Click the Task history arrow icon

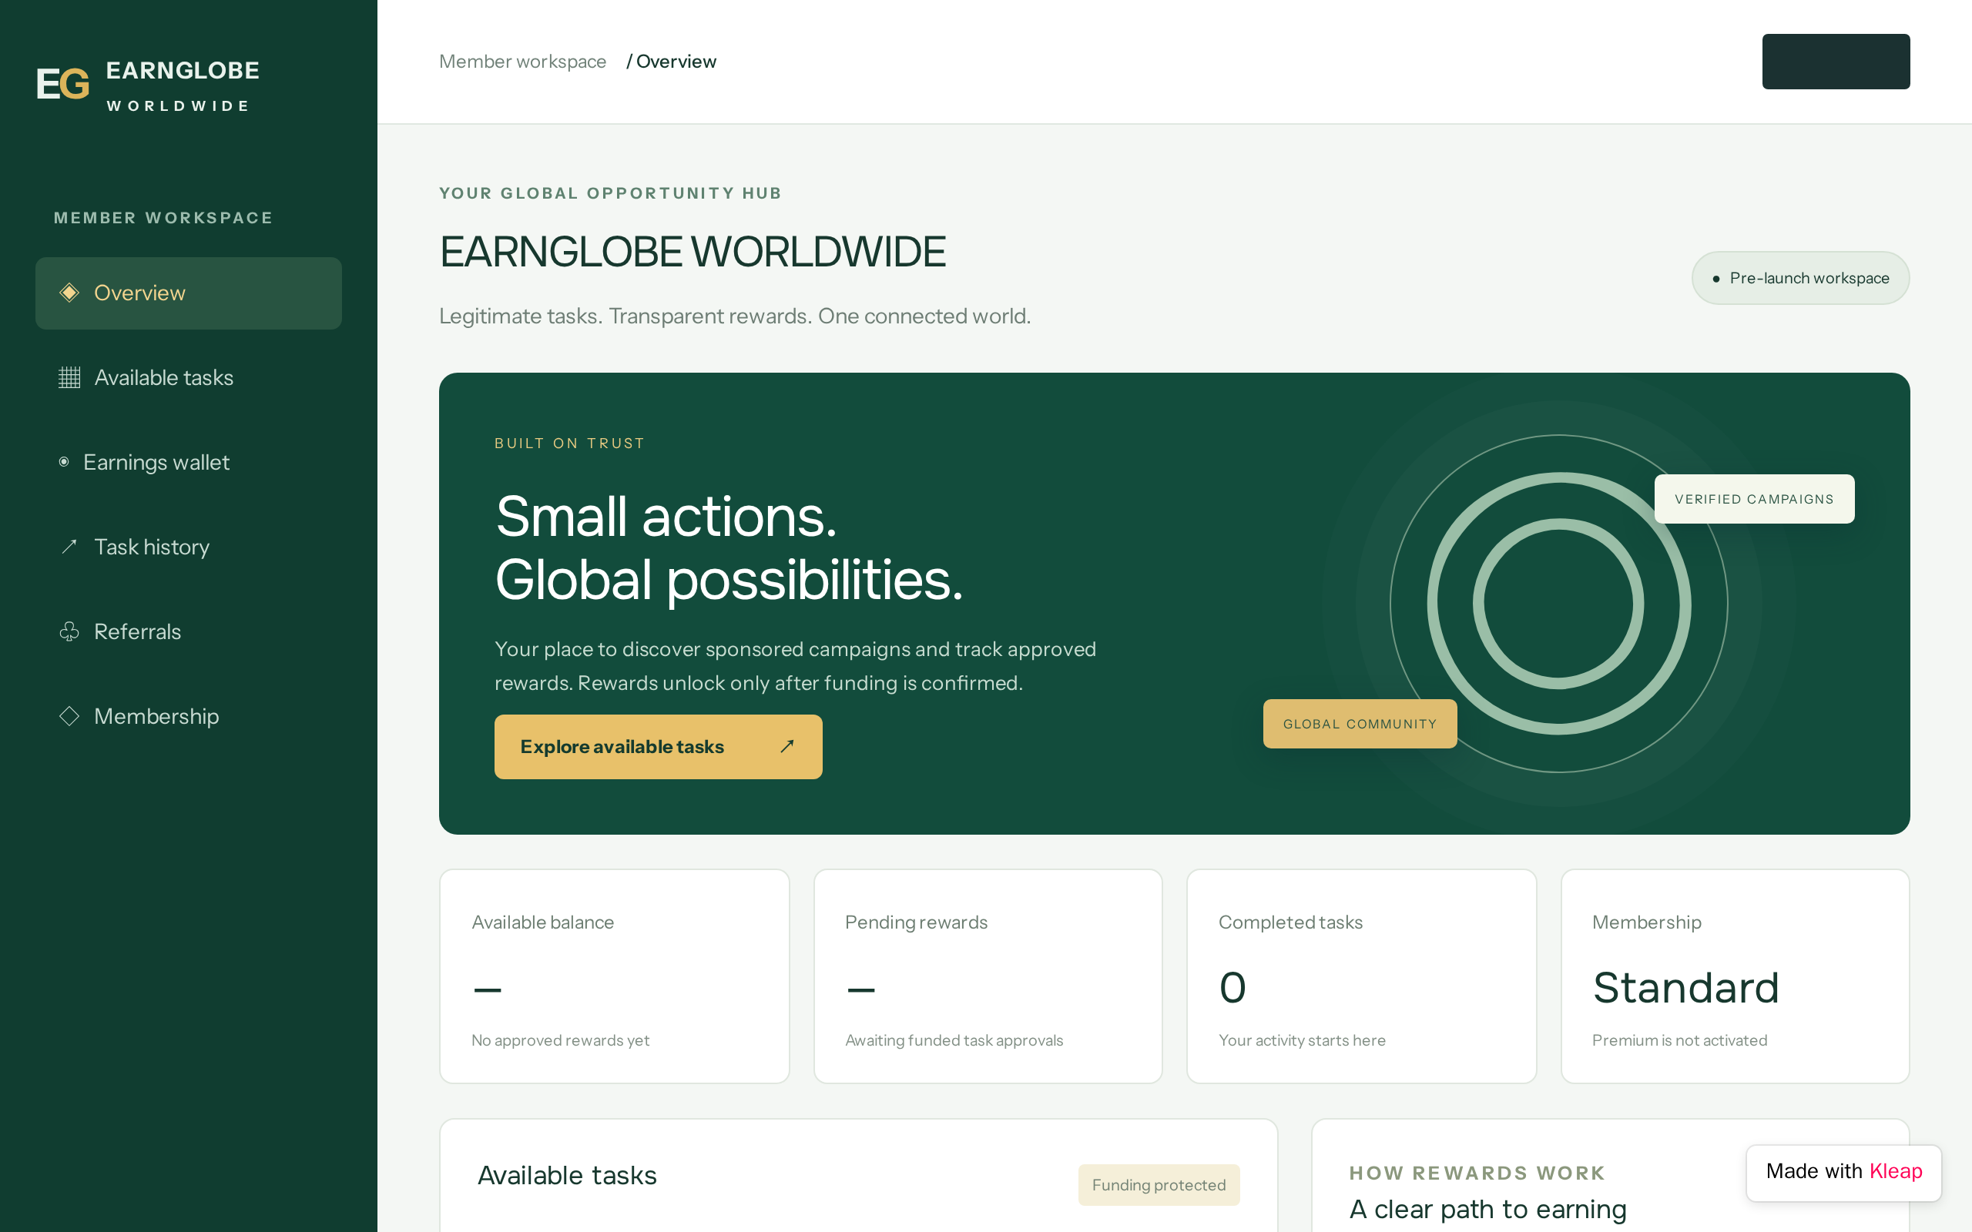click(x=69, y=547)
